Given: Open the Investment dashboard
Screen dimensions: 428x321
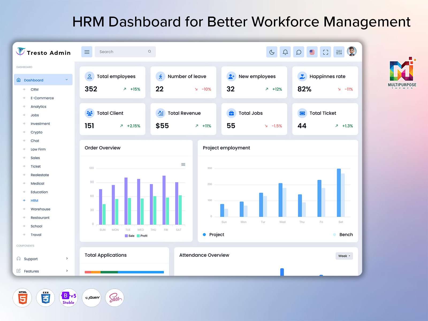Looking at the screenshot, I should click(40, 124).
